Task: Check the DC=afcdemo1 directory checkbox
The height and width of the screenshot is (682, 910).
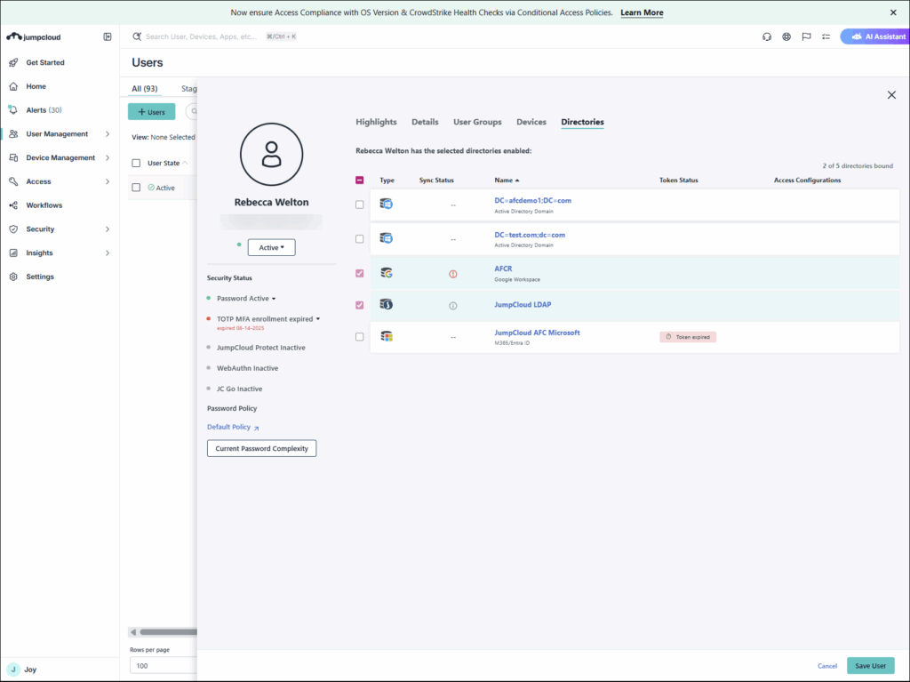Action: coord(359,205)
